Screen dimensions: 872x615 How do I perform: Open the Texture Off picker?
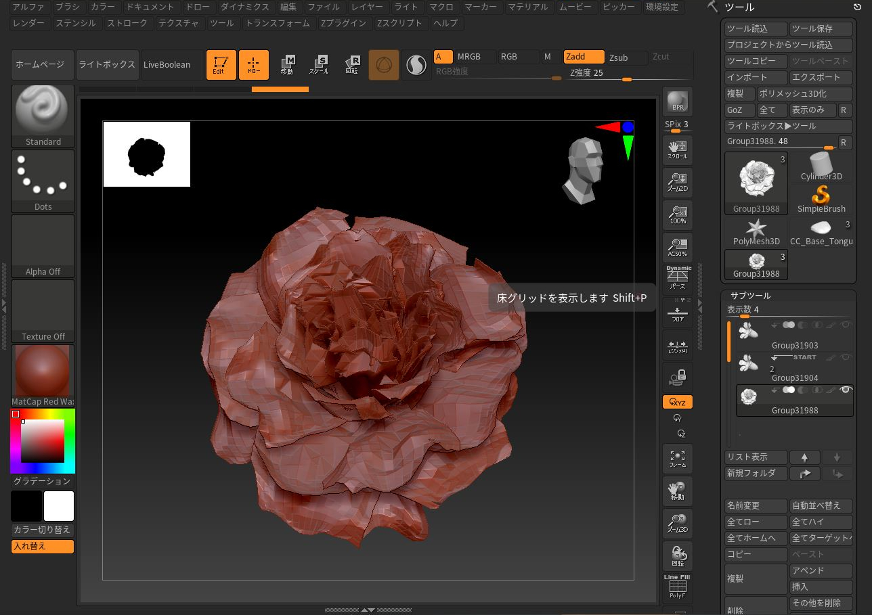click(43, 311)
